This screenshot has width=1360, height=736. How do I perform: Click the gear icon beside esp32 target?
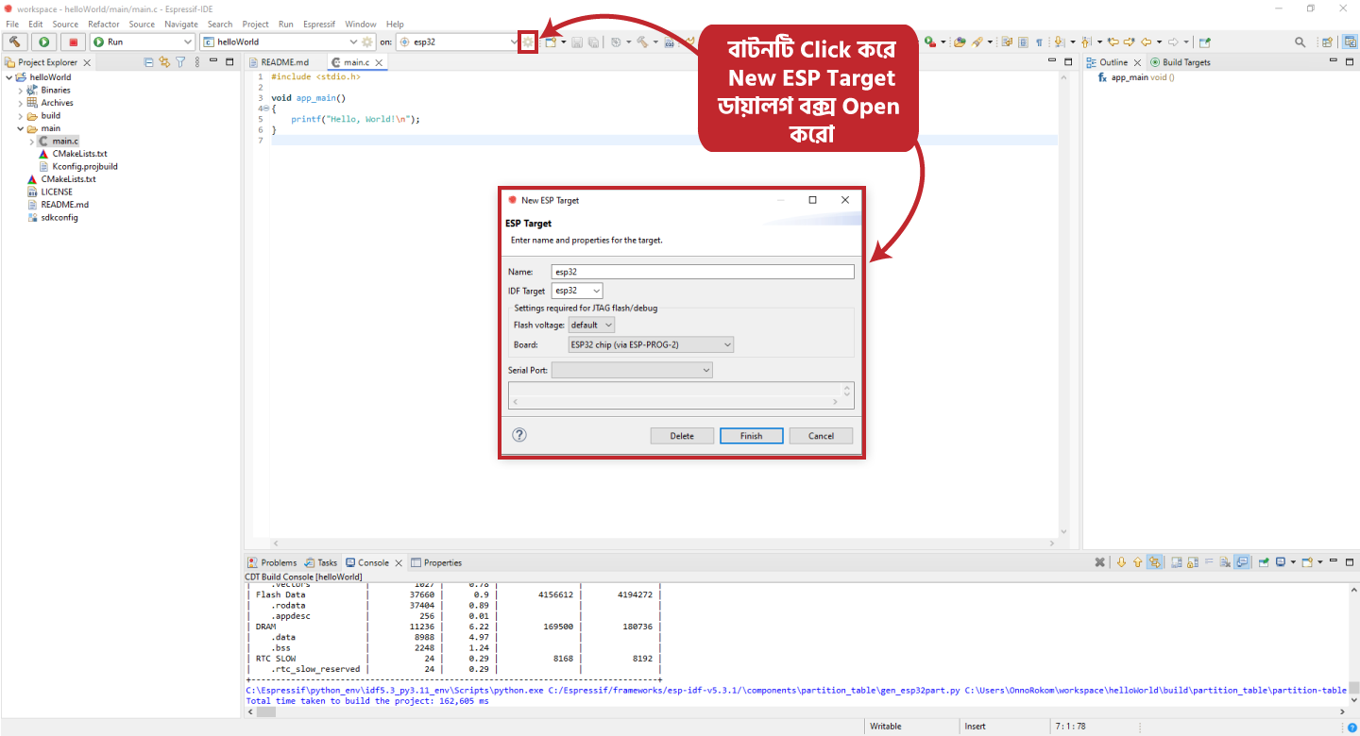point(528,42)
